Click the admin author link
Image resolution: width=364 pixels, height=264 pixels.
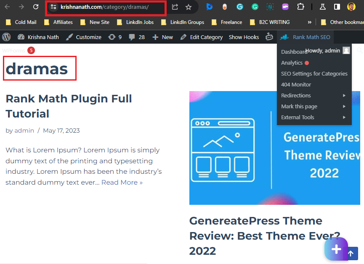point(24,131)
